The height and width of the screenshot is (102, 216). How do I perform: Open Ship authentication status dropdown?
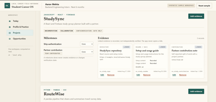(x=87, y=44)
